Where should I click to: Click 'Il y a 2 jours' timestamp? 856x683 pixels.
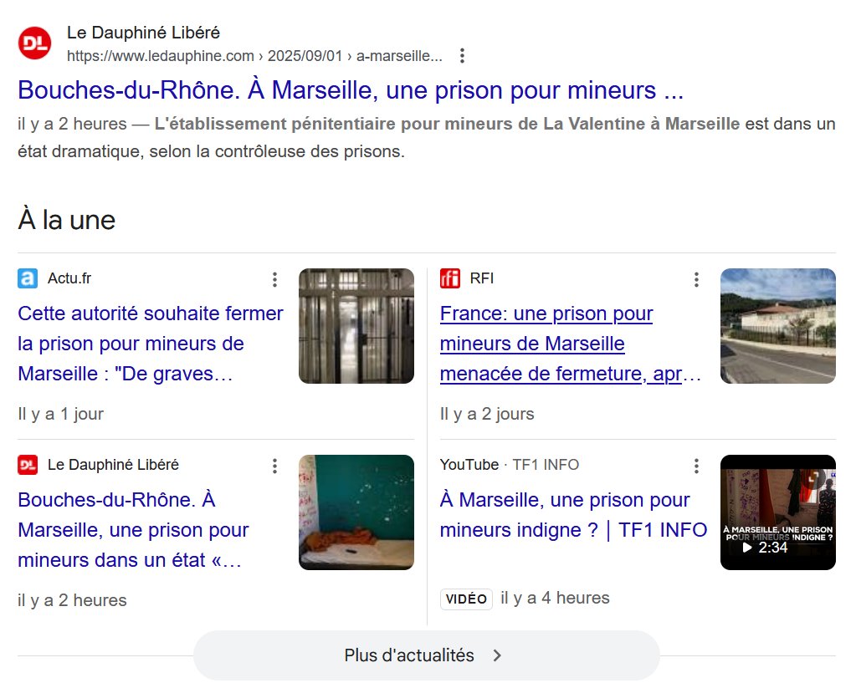pos(487,414)
